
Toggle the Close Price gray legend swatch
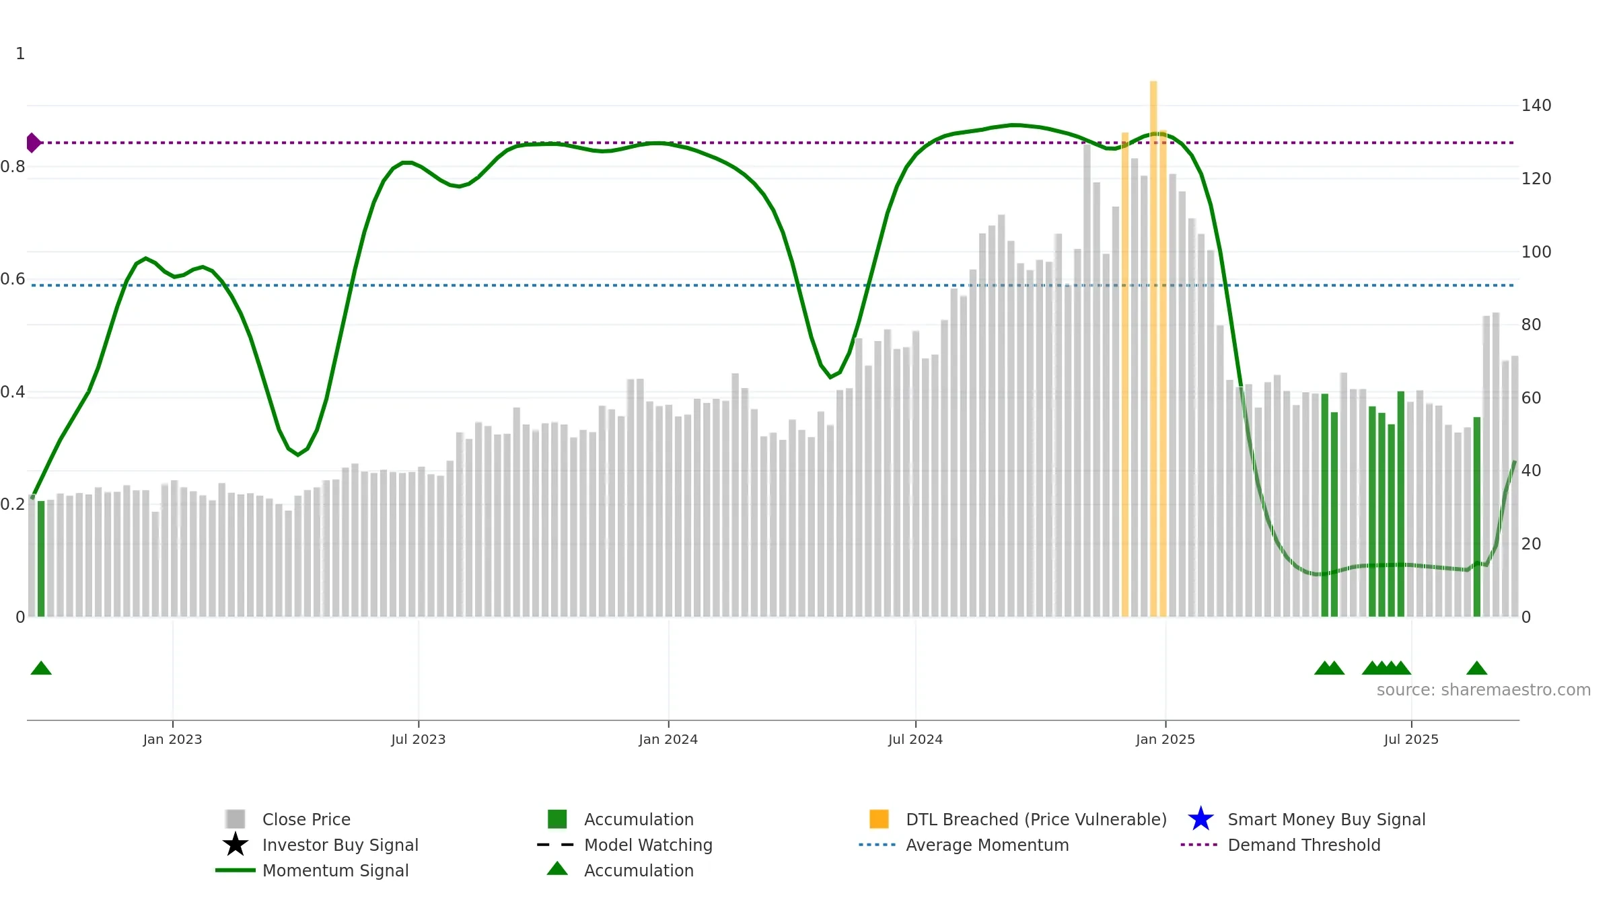(235, 819)
